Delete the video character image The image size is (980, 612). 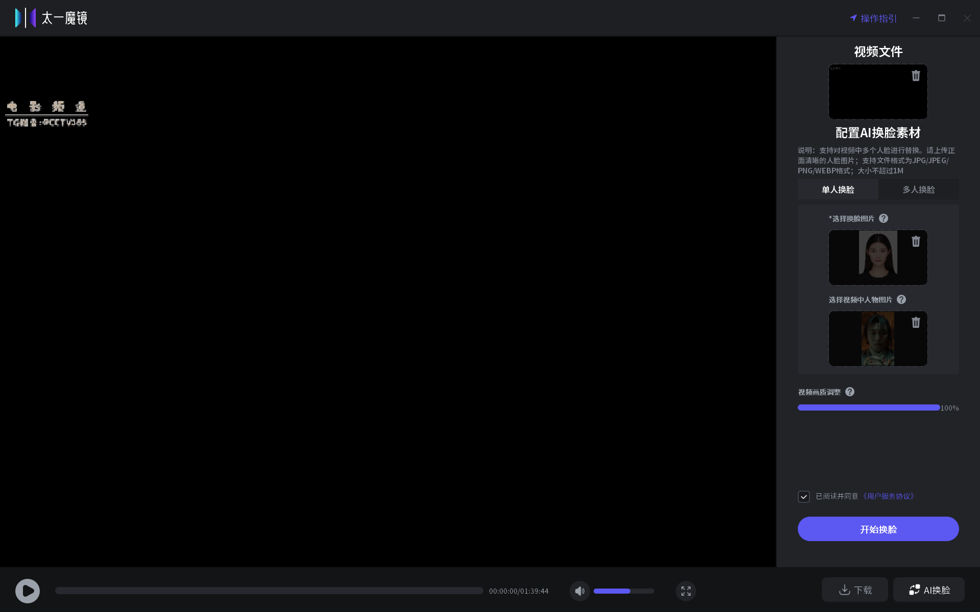coord(916,322)
